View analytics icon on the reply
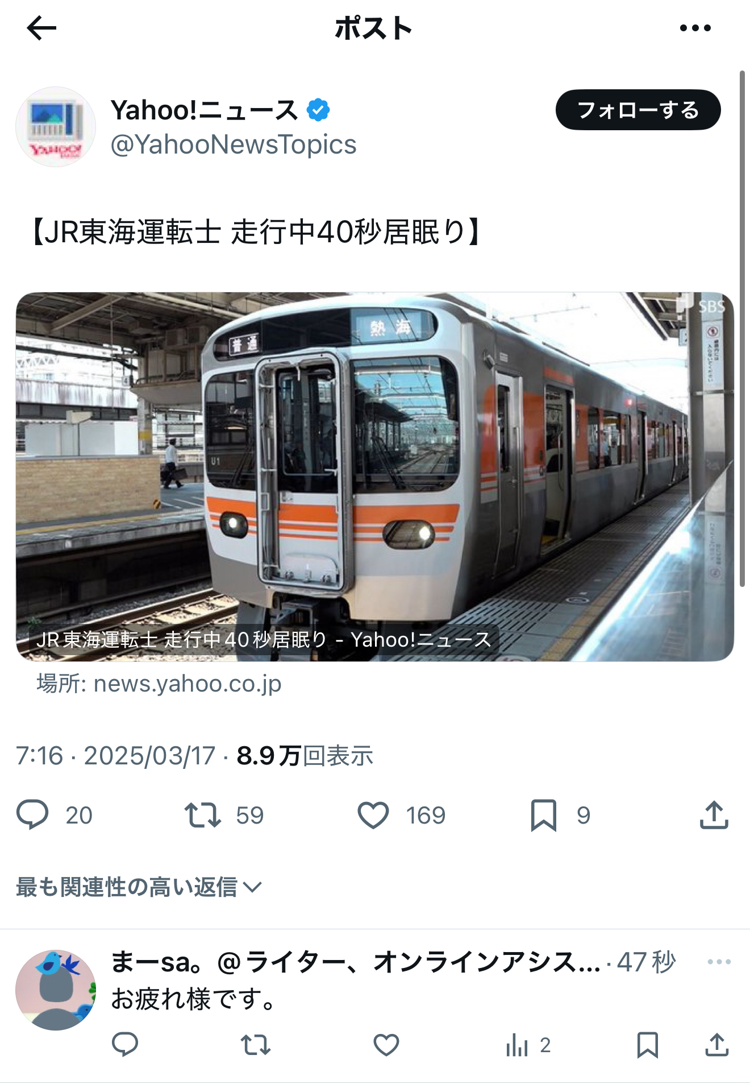 (x=517, y=1045)
